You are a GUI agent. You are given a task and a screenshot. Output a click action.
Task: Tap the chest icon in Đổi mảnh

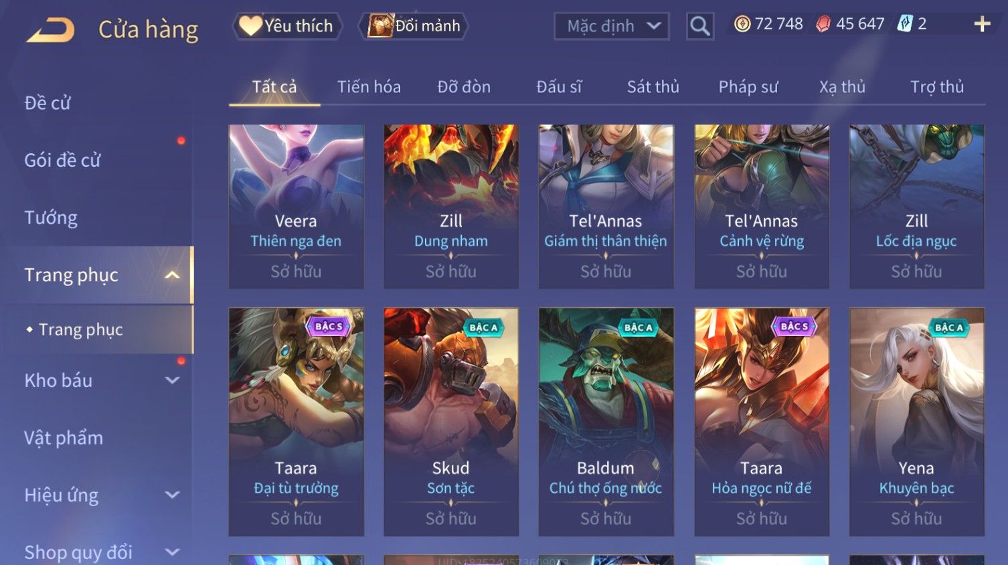point(380,26)
